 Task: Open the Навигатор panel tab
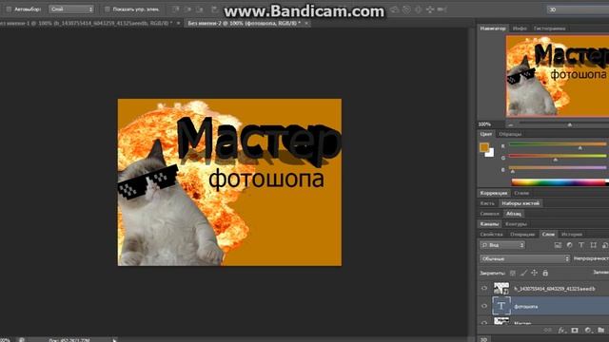point(493,28)
